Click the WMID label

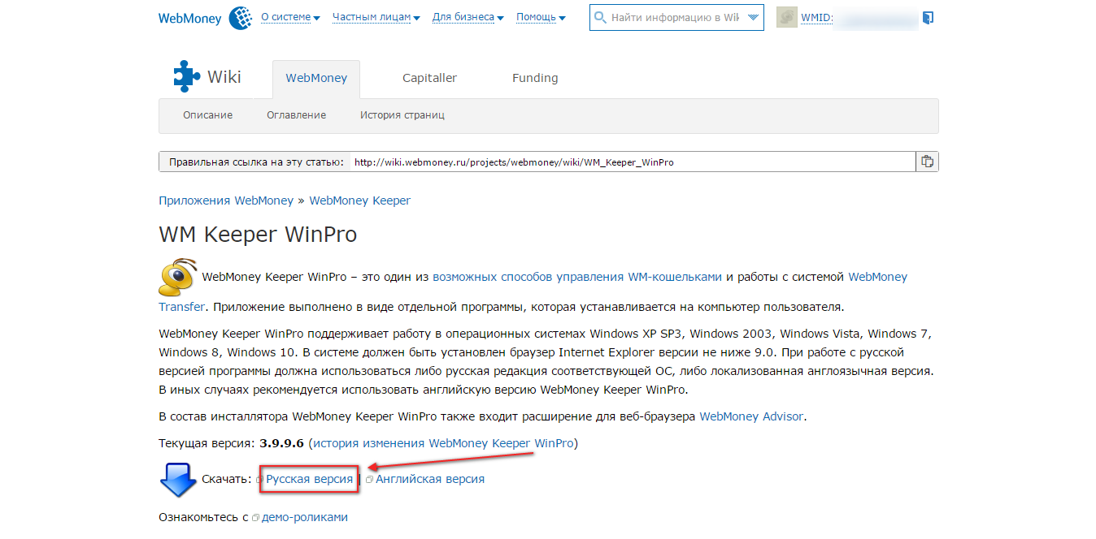click(x=816, y=17)
